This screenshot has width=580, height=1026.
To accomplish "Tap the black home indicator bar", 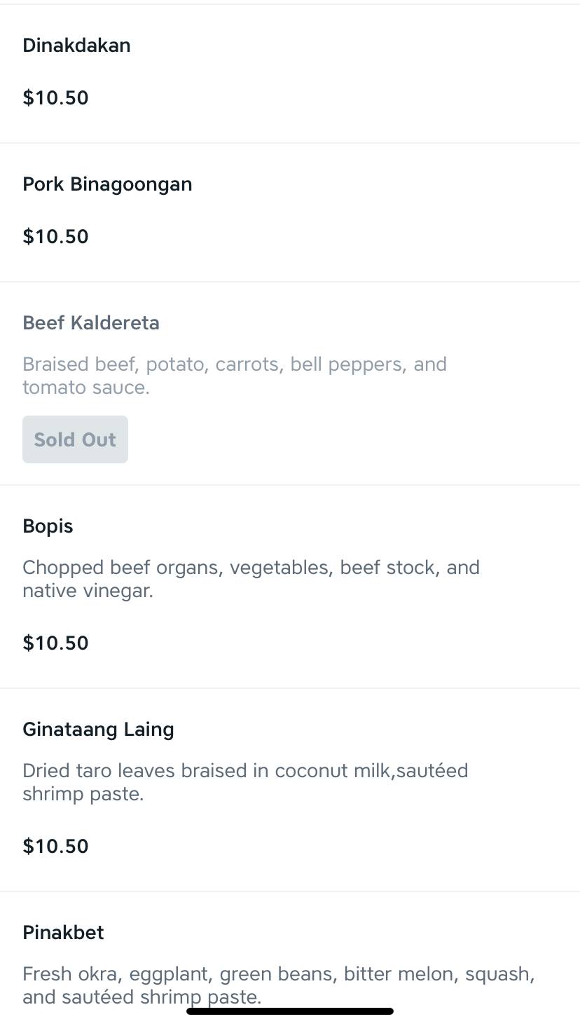I will click(x=290, y=1011).
